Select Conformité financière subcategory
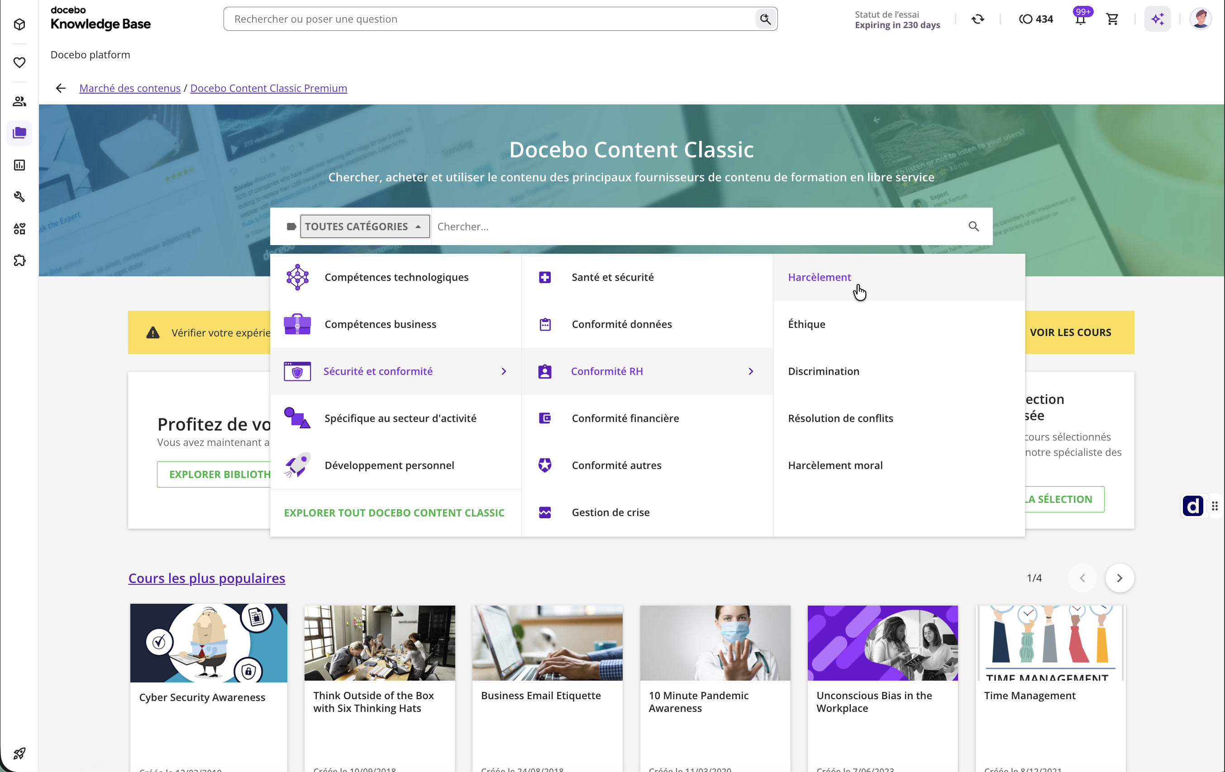This screenshot has width=1225, height=772. point(647,418)
